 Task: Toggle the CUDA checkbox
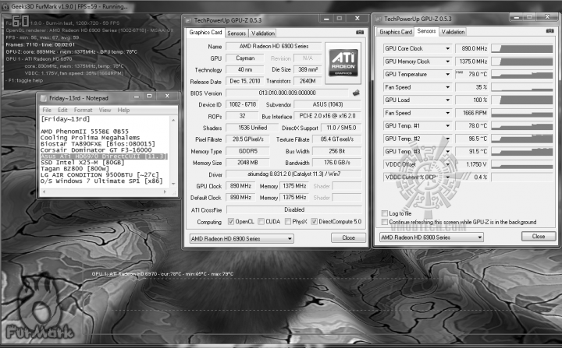[261, 222]
